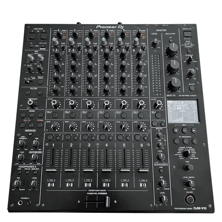This screenshot has height=222, width=222.
Task: Choose the 25 beat value on the display
Action: tap(175, 108)
